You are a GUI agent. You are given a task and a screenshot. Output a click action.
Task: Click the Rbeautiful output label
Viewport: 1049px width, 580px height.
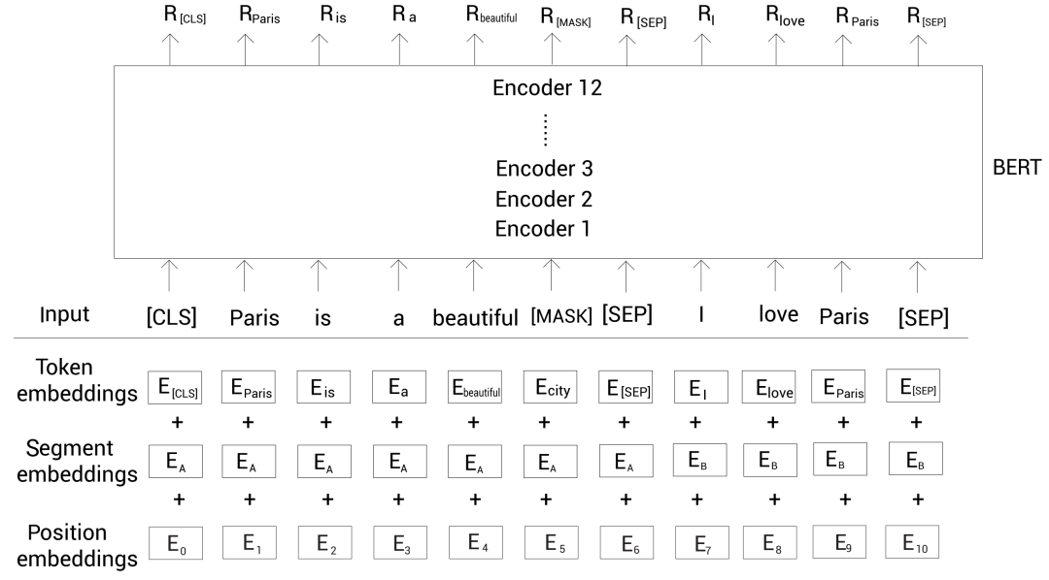click(491, 16)
